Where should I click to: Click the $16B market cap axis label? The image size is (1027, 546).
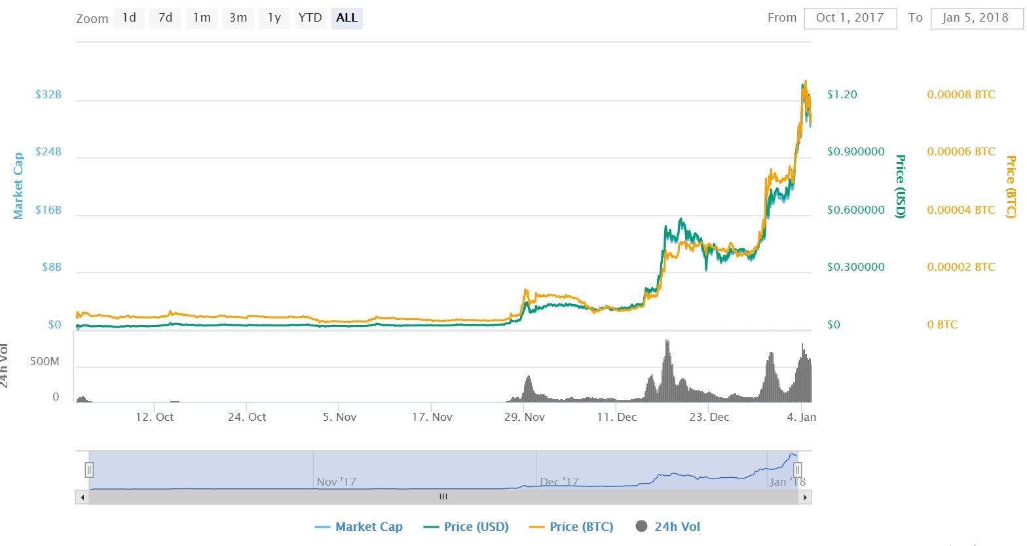48,210
